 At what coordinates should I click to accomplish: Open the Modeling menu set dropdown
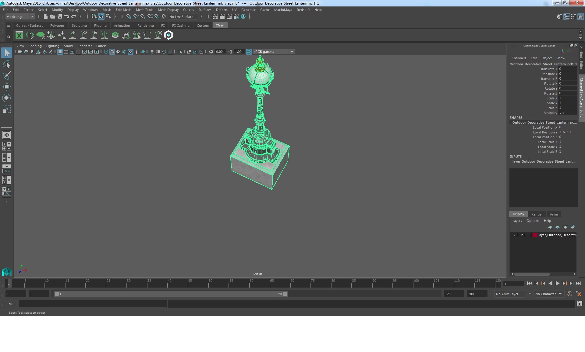tap(20, 17)
